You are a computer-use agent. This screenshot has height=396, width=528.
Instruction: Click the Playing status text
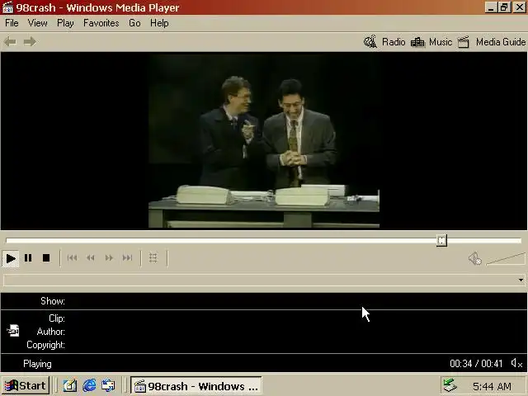(x=37, y=364)
